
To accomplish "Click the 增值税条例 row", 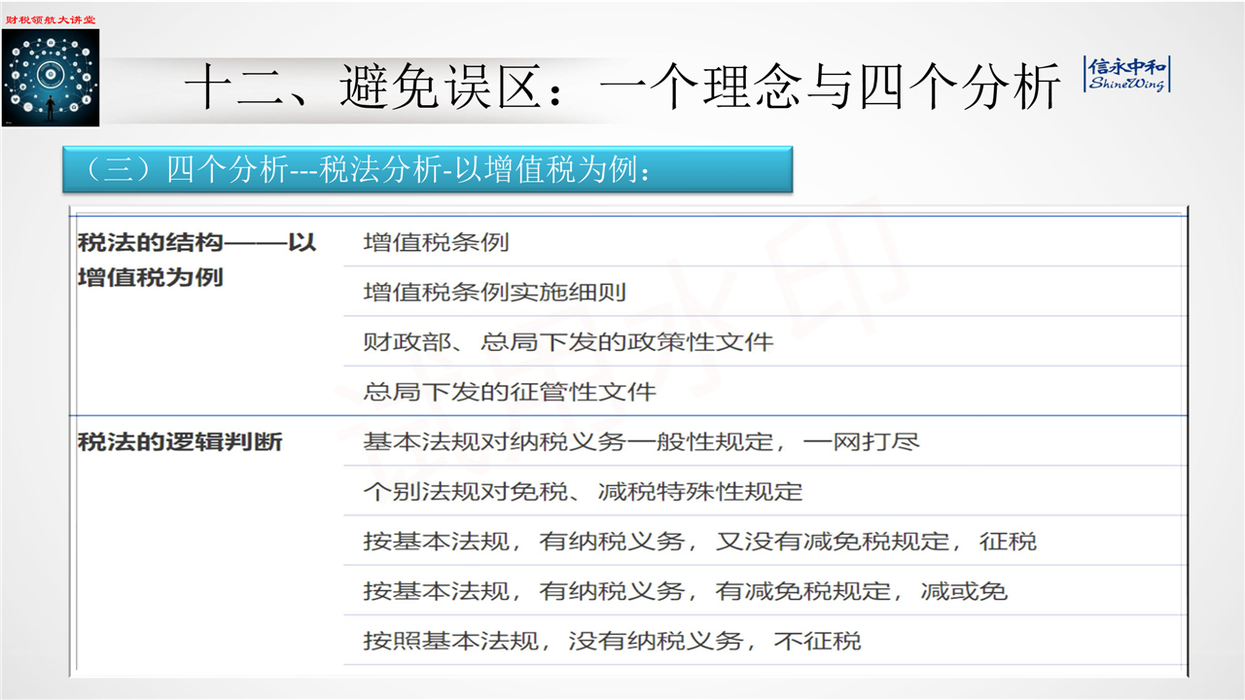I will [436, 242].
